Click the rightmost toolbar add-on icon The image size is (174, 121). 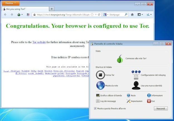(148, 15)
